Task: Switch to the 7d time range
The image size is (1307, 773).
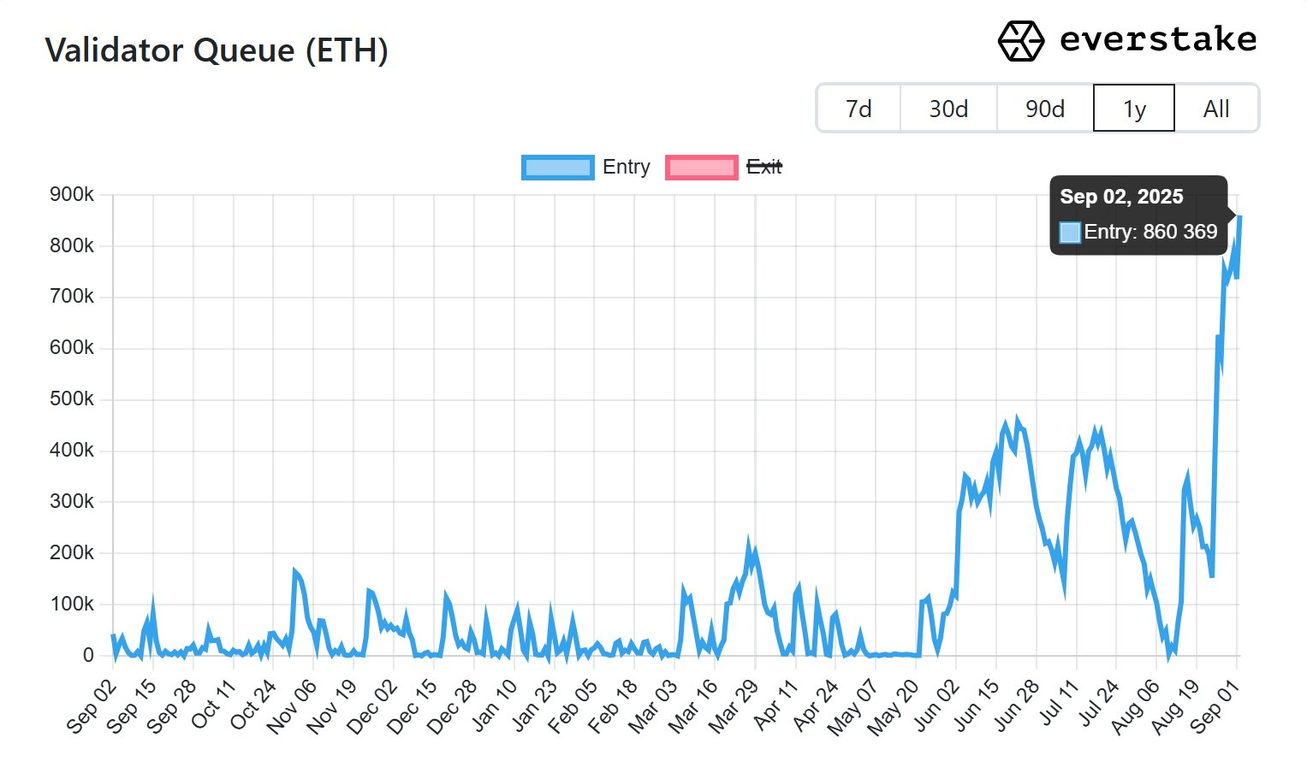Action: pyautogui.click(x=858, y=109)
